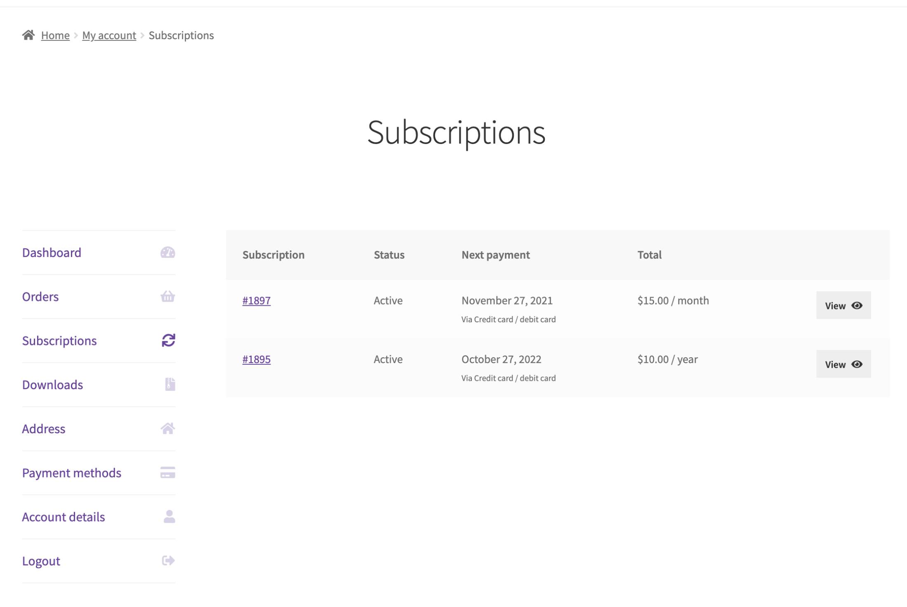
Task: Click the Payment methods credit card icon
Action: [168, 472]
